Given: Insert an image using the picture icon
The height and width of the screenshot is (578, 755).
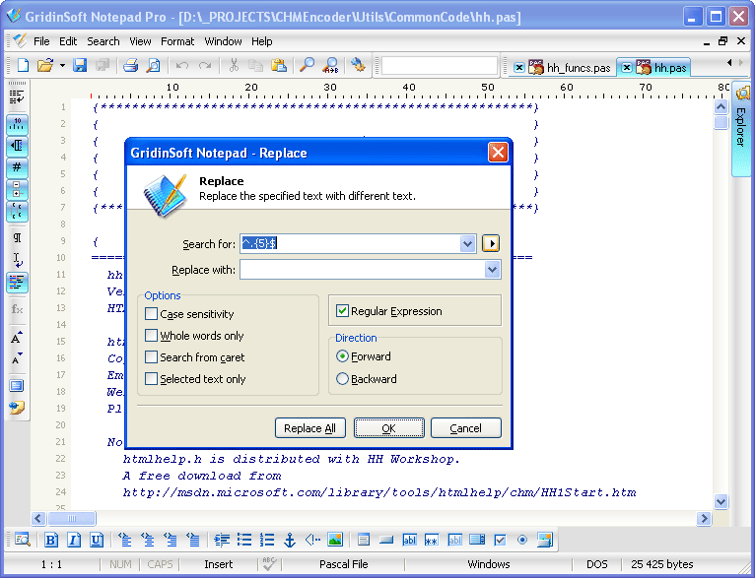Looking at the screenshot, I should (x=335, y=540).
